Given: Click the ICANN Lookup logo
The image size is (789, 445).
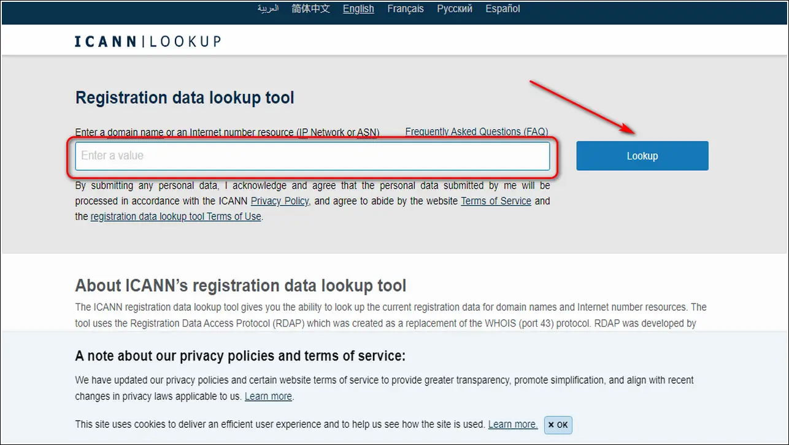Looking at the screenshot, I should tap(147, 42).
